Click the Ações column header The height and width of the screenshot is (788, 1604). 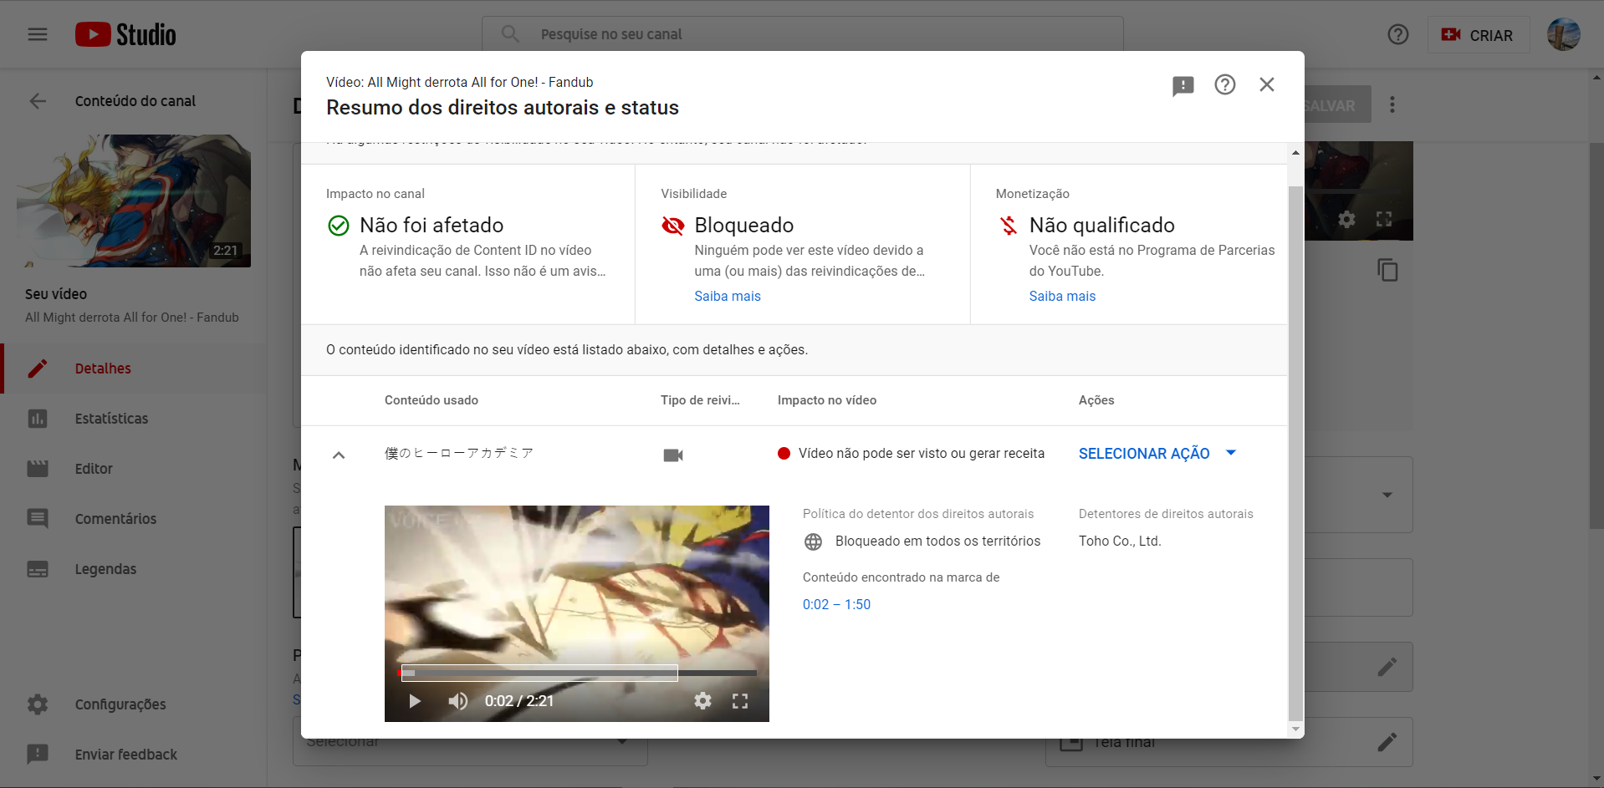click(1096, 400)
